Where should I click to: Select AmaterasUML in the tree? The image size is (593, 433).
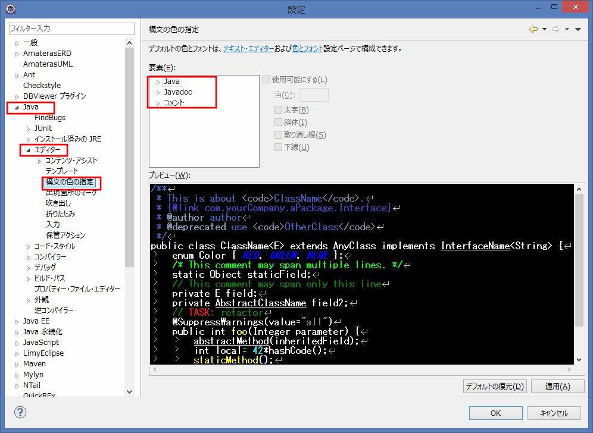[x=48, y=64]
